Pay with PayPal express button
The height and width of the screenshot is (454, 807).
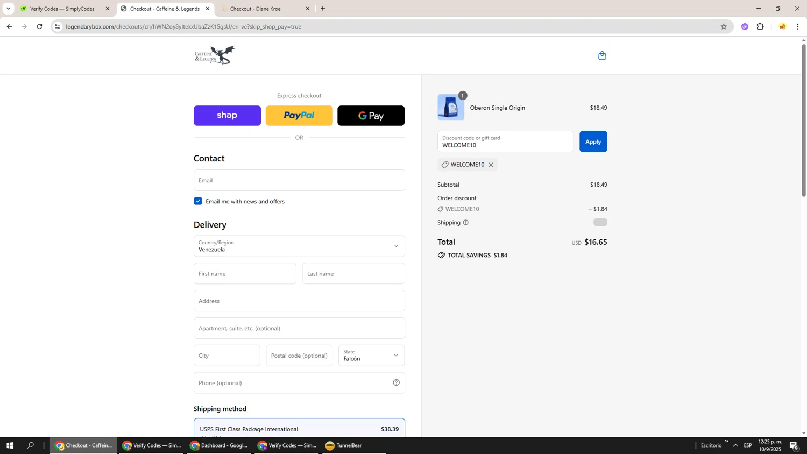(x=299, y=116)
